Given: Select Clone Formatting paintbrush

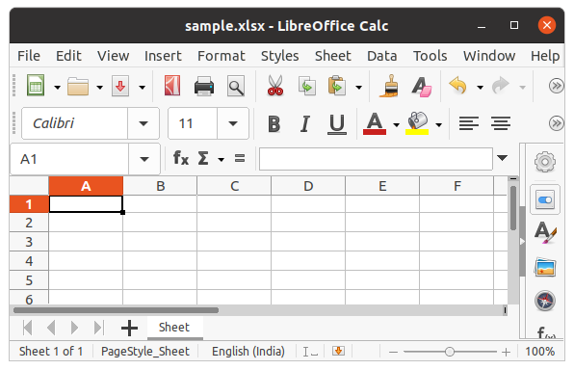Looking at the screenshot, I should click(x=389, y=86).
